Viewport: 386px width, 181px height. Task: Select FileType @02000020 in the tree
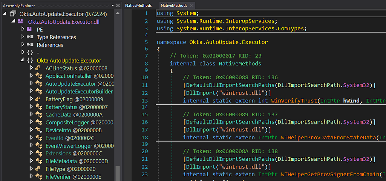70,169
